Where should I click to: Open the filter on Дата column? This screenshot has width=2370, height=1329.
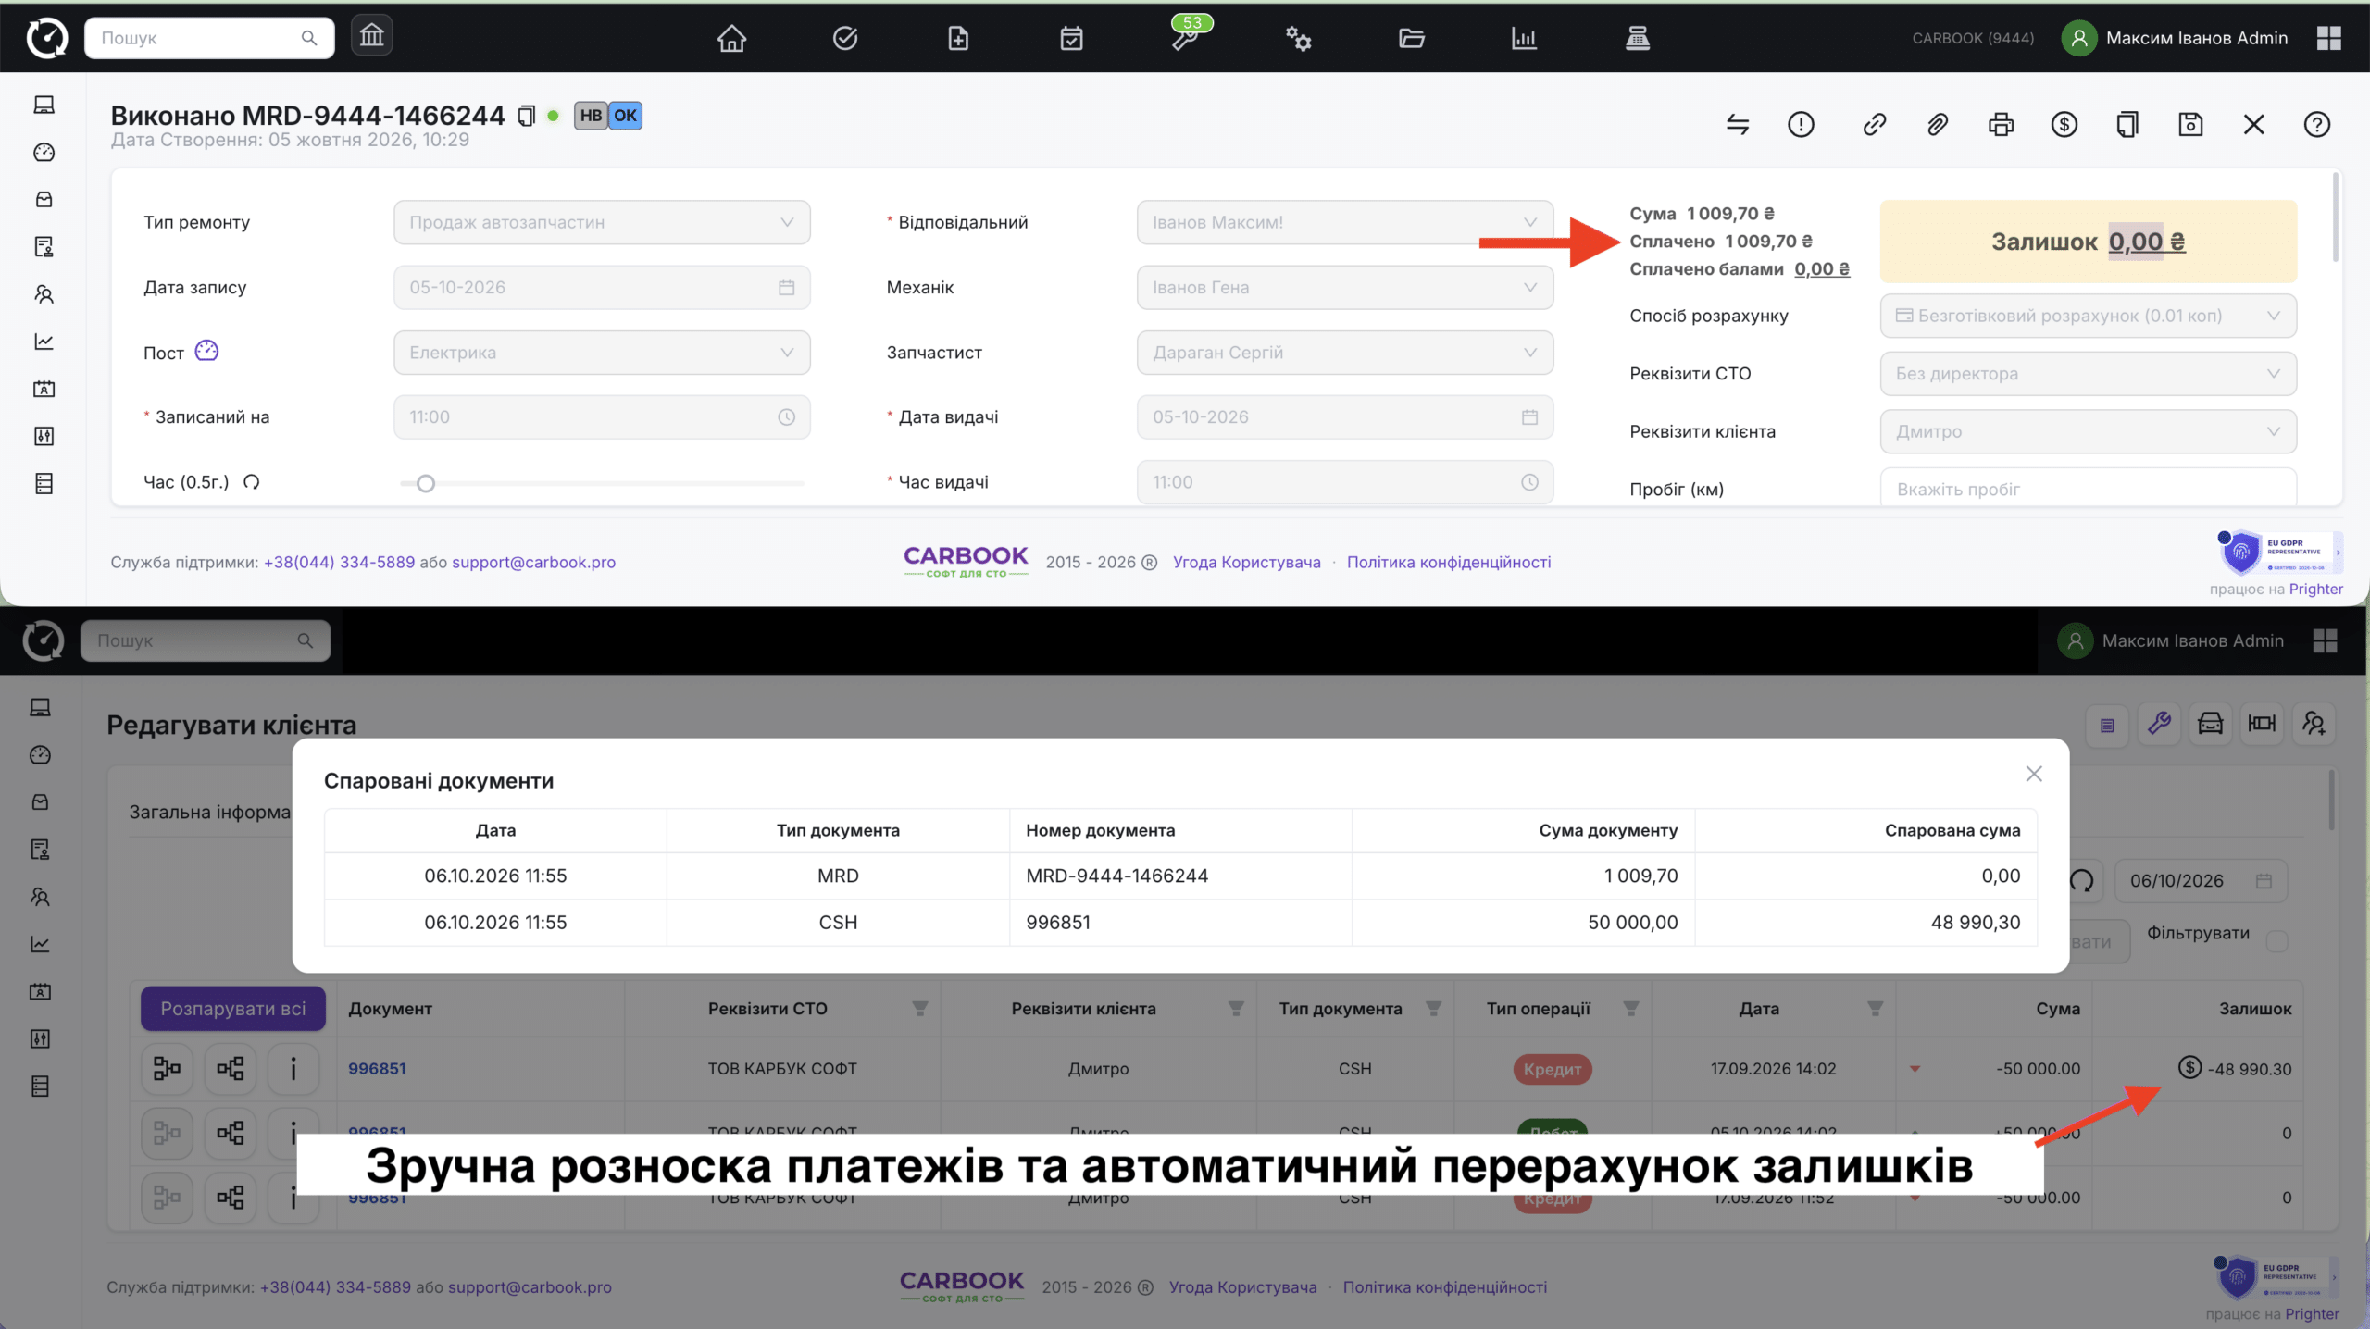[x=1875, y=1009]
